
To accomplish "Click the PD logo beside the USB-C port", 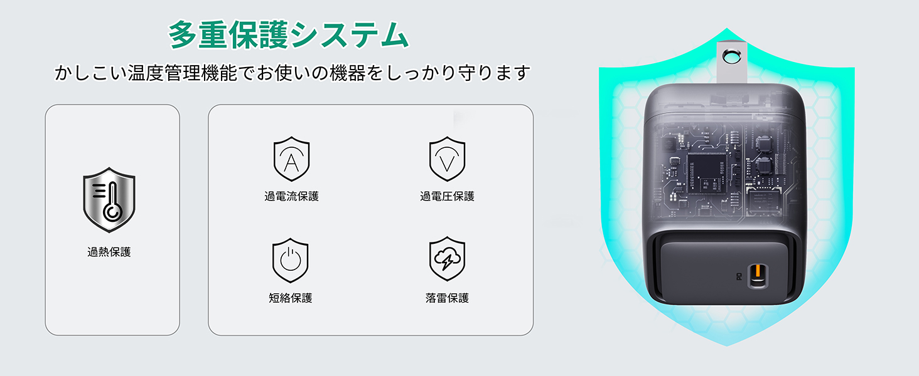I will tap(739, 276).
